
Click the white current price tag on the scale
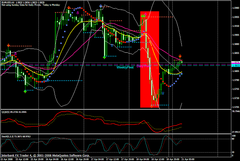coord(235,62)
